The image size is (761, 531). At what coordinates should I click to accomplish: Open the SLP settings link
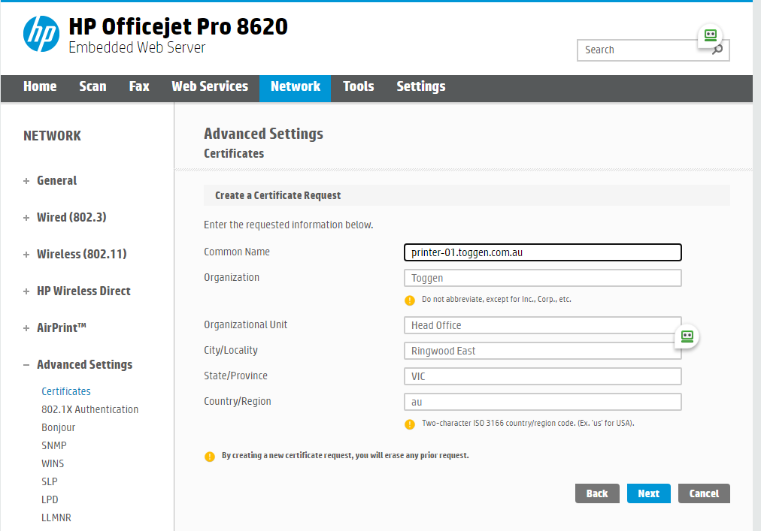coord(50,481)
